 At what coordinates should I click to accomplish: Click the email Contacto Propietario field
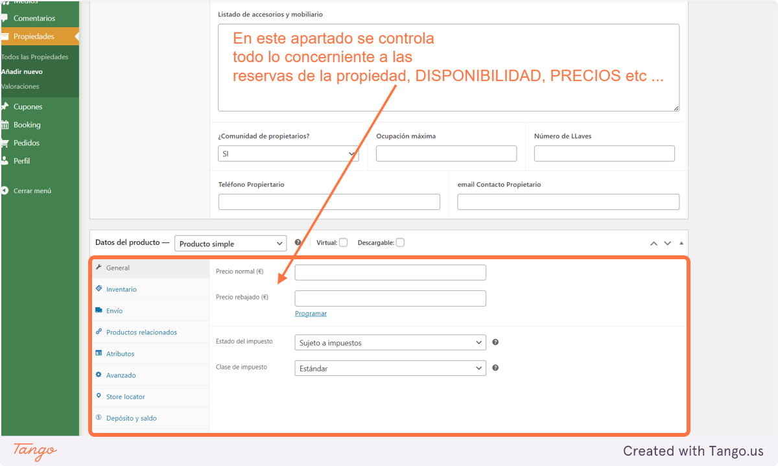tap(569, 202)
